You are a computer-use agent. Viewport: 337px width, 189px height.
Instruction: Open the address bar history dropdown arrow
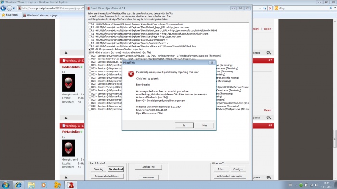click(260, 8)
